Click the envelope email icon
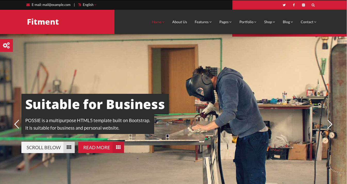Image resolution: width=347 pixels, height=184 pixels. [x=28, y=5]
